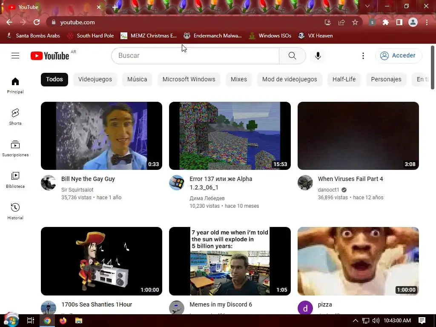
Task: Start voice search with microphone icon
Action: [x=318, y=56]
